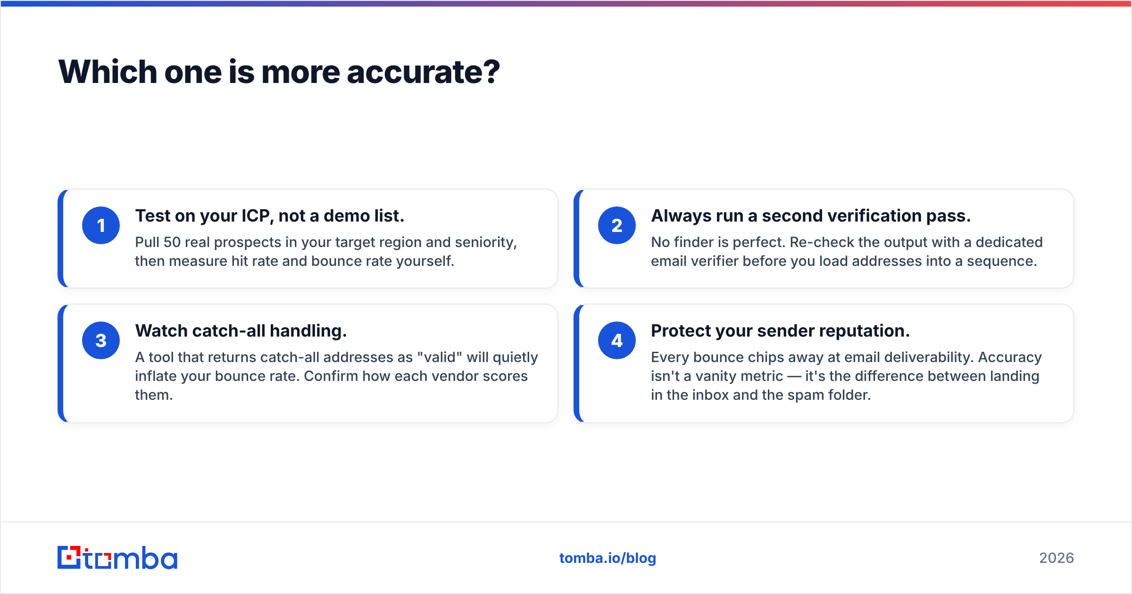Screen dimensions: 1132x594
Task: Click the 2026 year label
Action: coord(1057,558)
